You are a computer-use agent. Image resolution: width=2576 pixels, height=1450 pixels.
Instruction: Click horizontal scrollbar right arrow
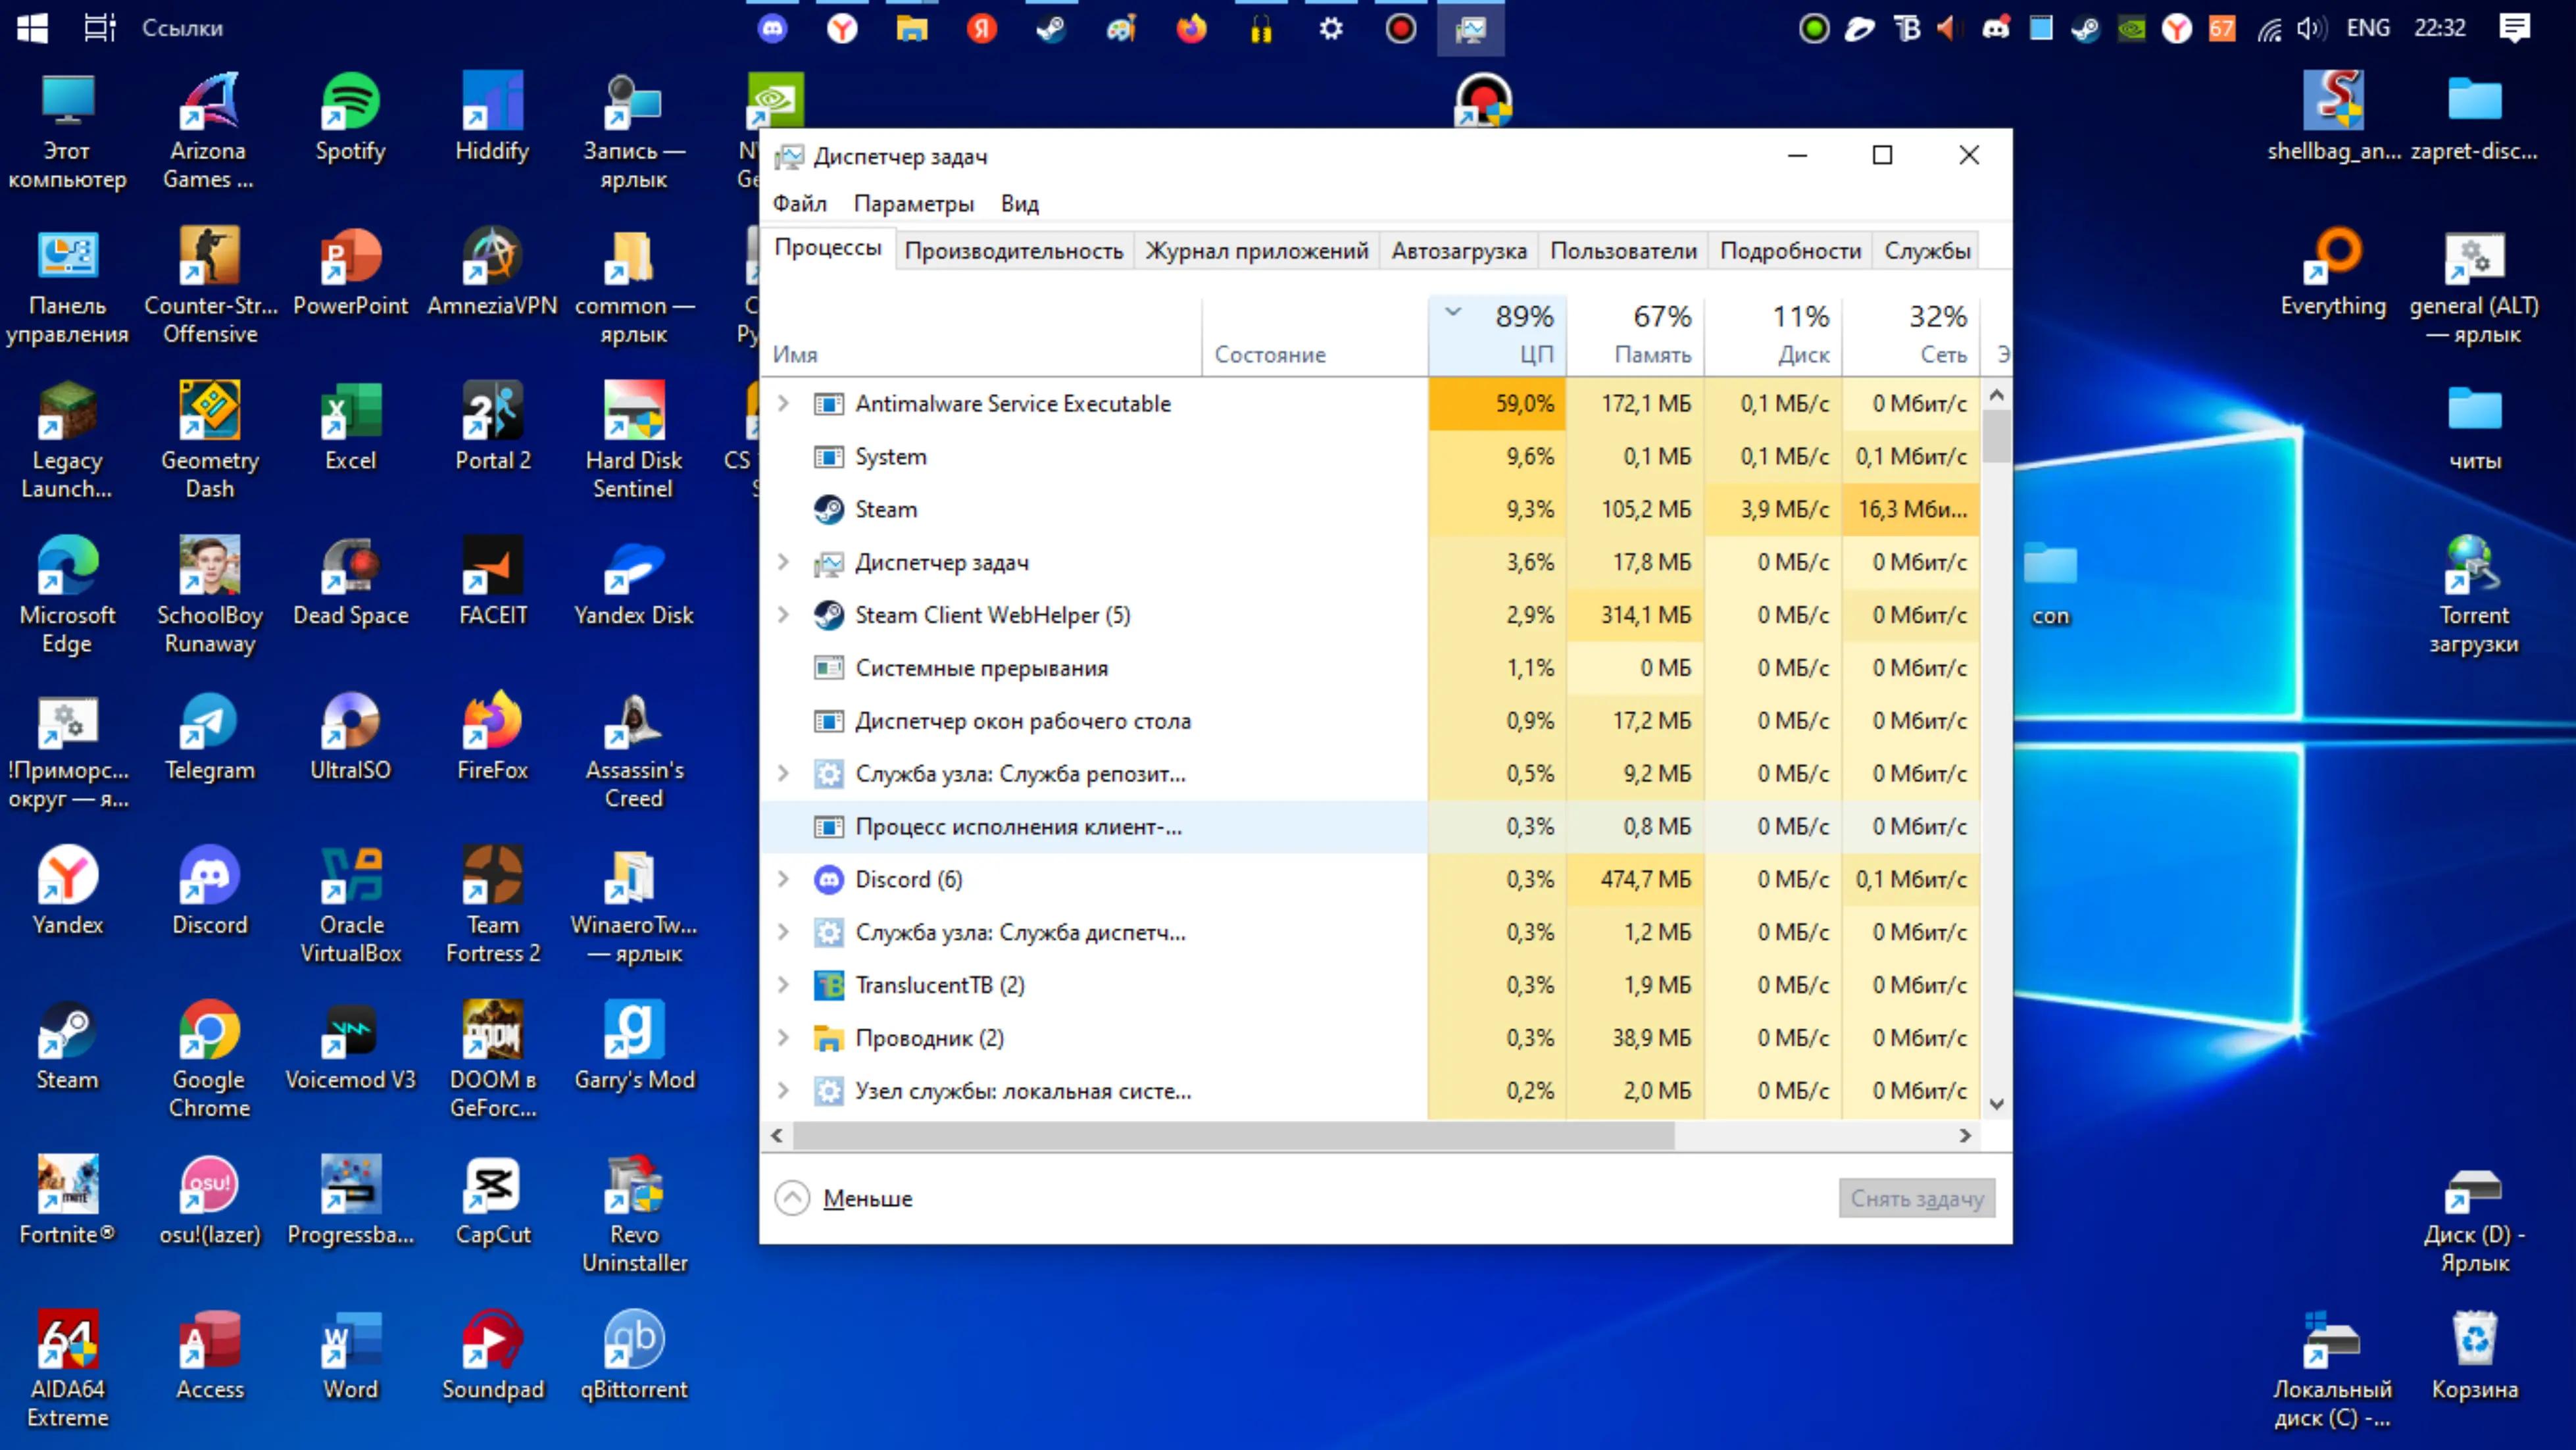(1965, 1135)
